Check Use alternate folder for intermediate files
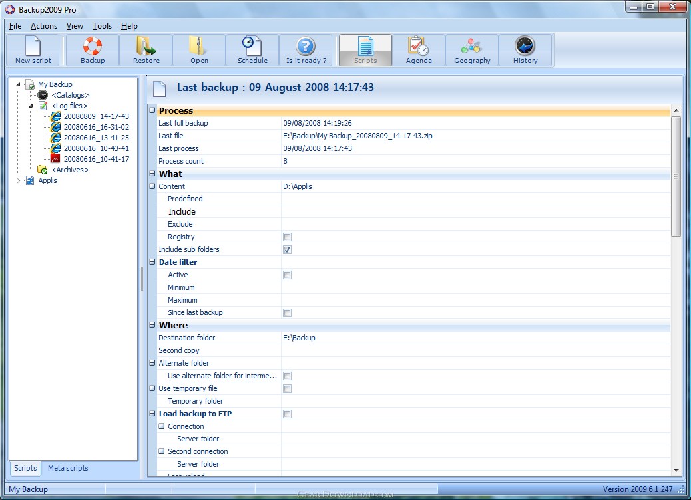 (x=287, y=376)
